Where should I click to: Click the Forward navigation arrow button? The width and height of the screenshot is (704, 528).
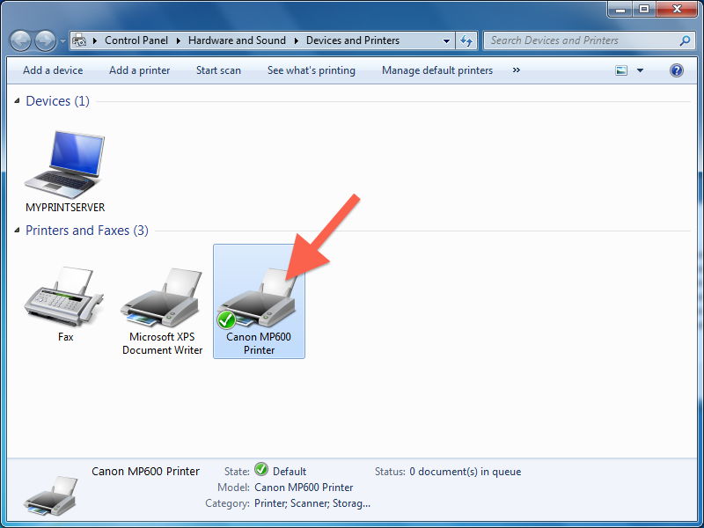click(46, 40)
